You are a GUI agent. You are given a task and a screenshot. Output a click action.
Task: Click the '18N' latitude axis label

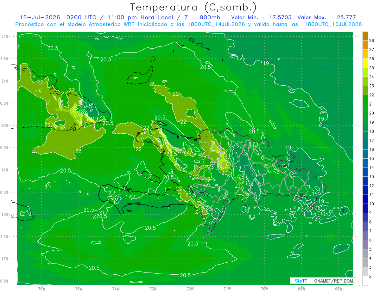[x=5, y=215]
